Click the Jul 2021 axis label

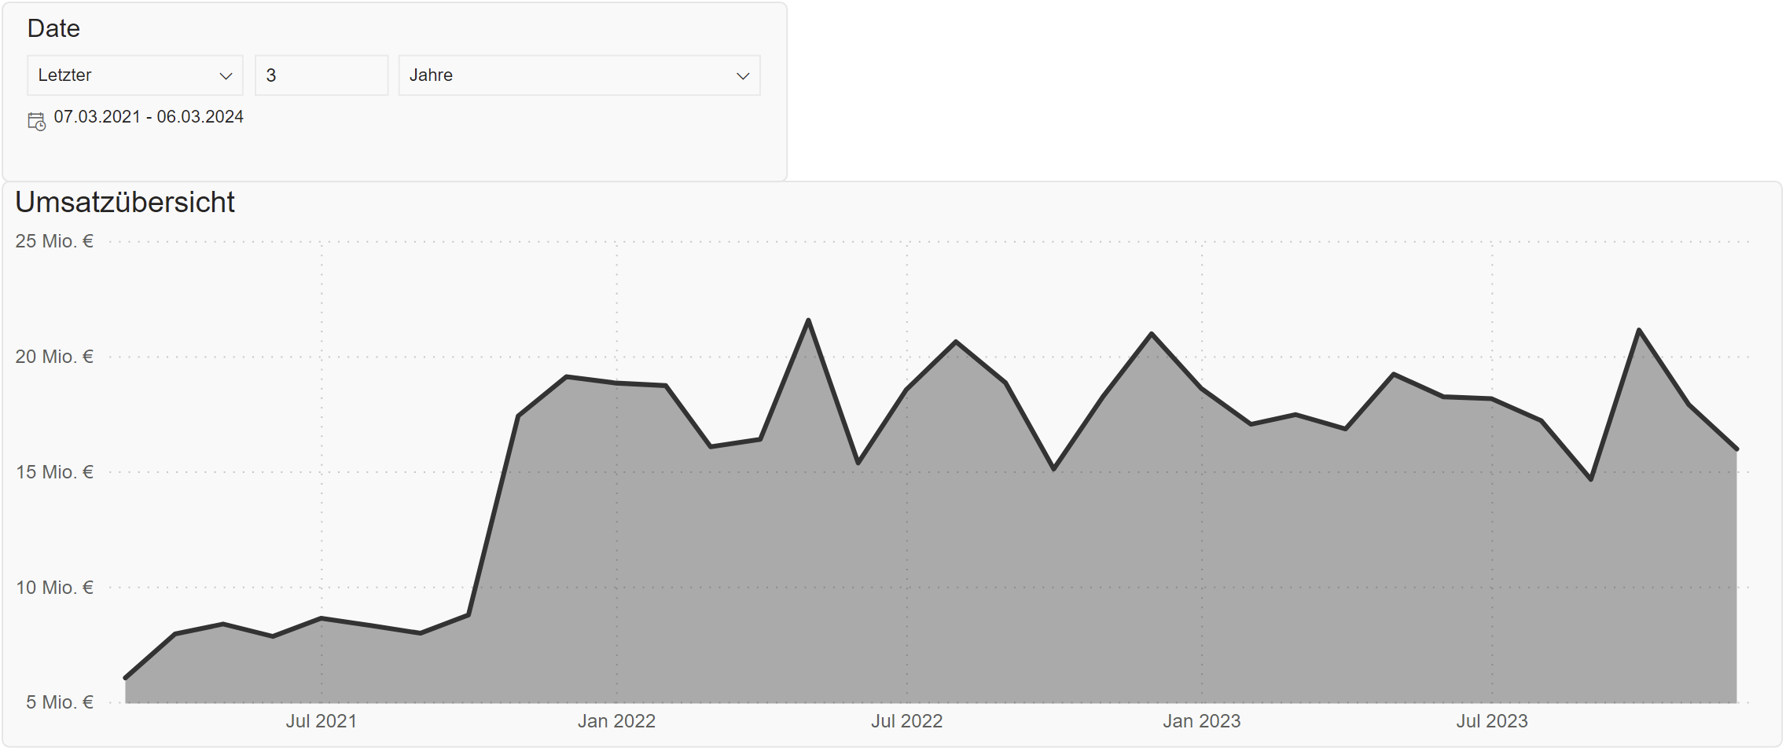click(x=322, y=721)
